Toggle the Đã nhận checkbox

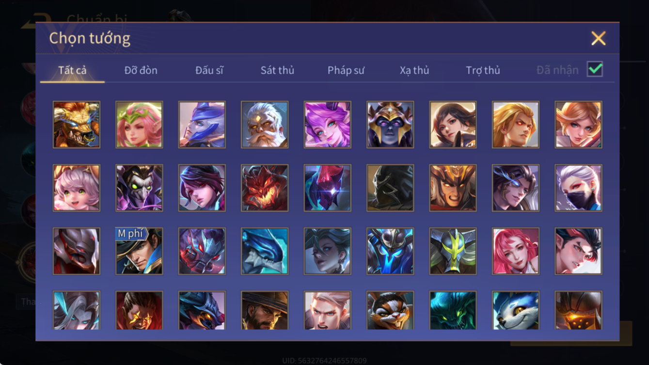tap(595, 69)
